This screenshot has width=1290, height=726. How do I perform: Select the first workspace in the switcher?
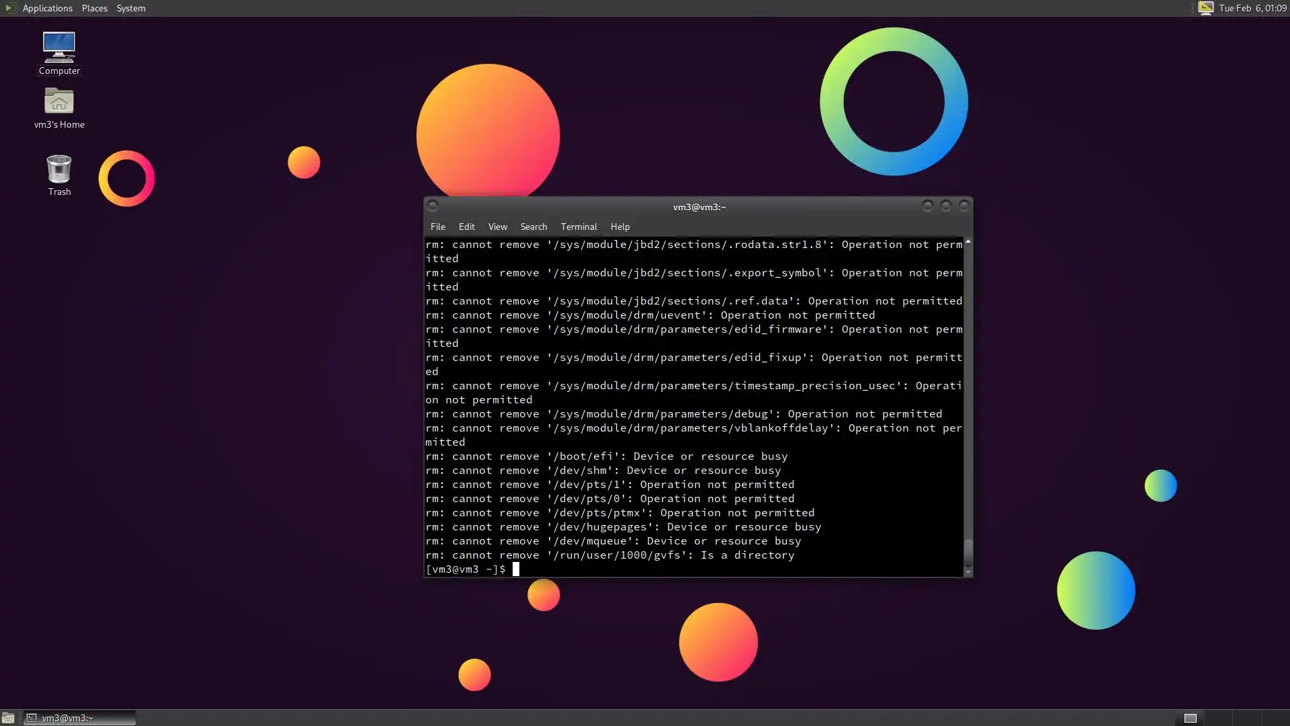click(x=1190, y=718)
